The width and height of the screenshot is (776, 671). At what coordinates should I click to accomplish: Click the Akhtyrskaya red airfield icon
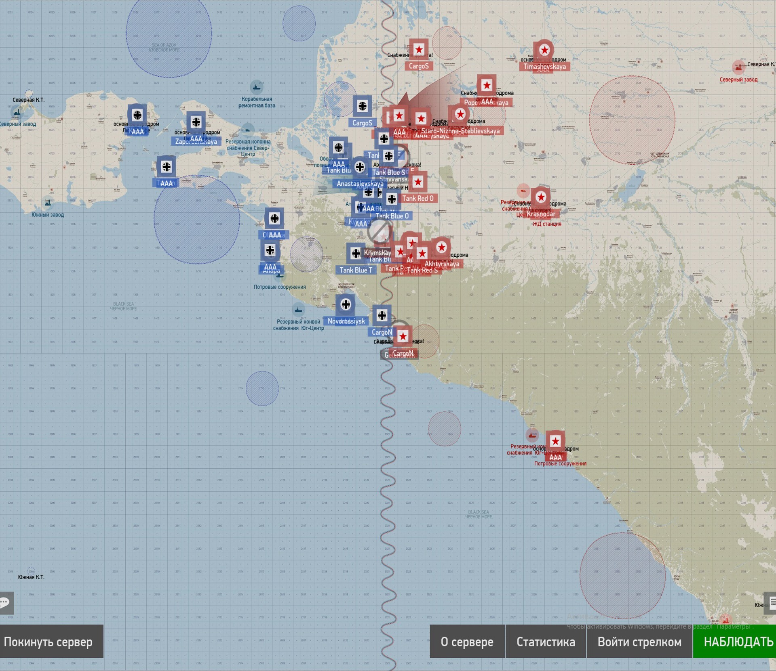[x=441, y=247]
